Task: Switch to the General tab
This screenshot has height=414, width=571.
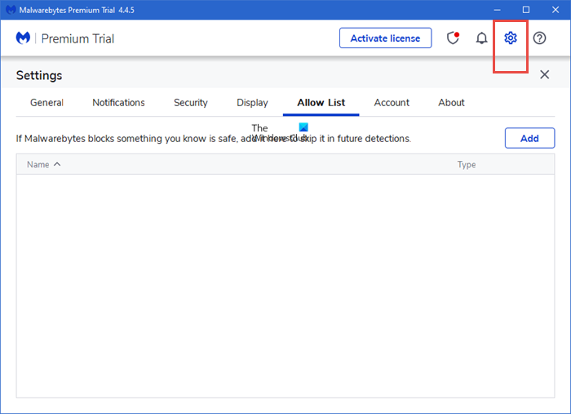Action: 46,103
